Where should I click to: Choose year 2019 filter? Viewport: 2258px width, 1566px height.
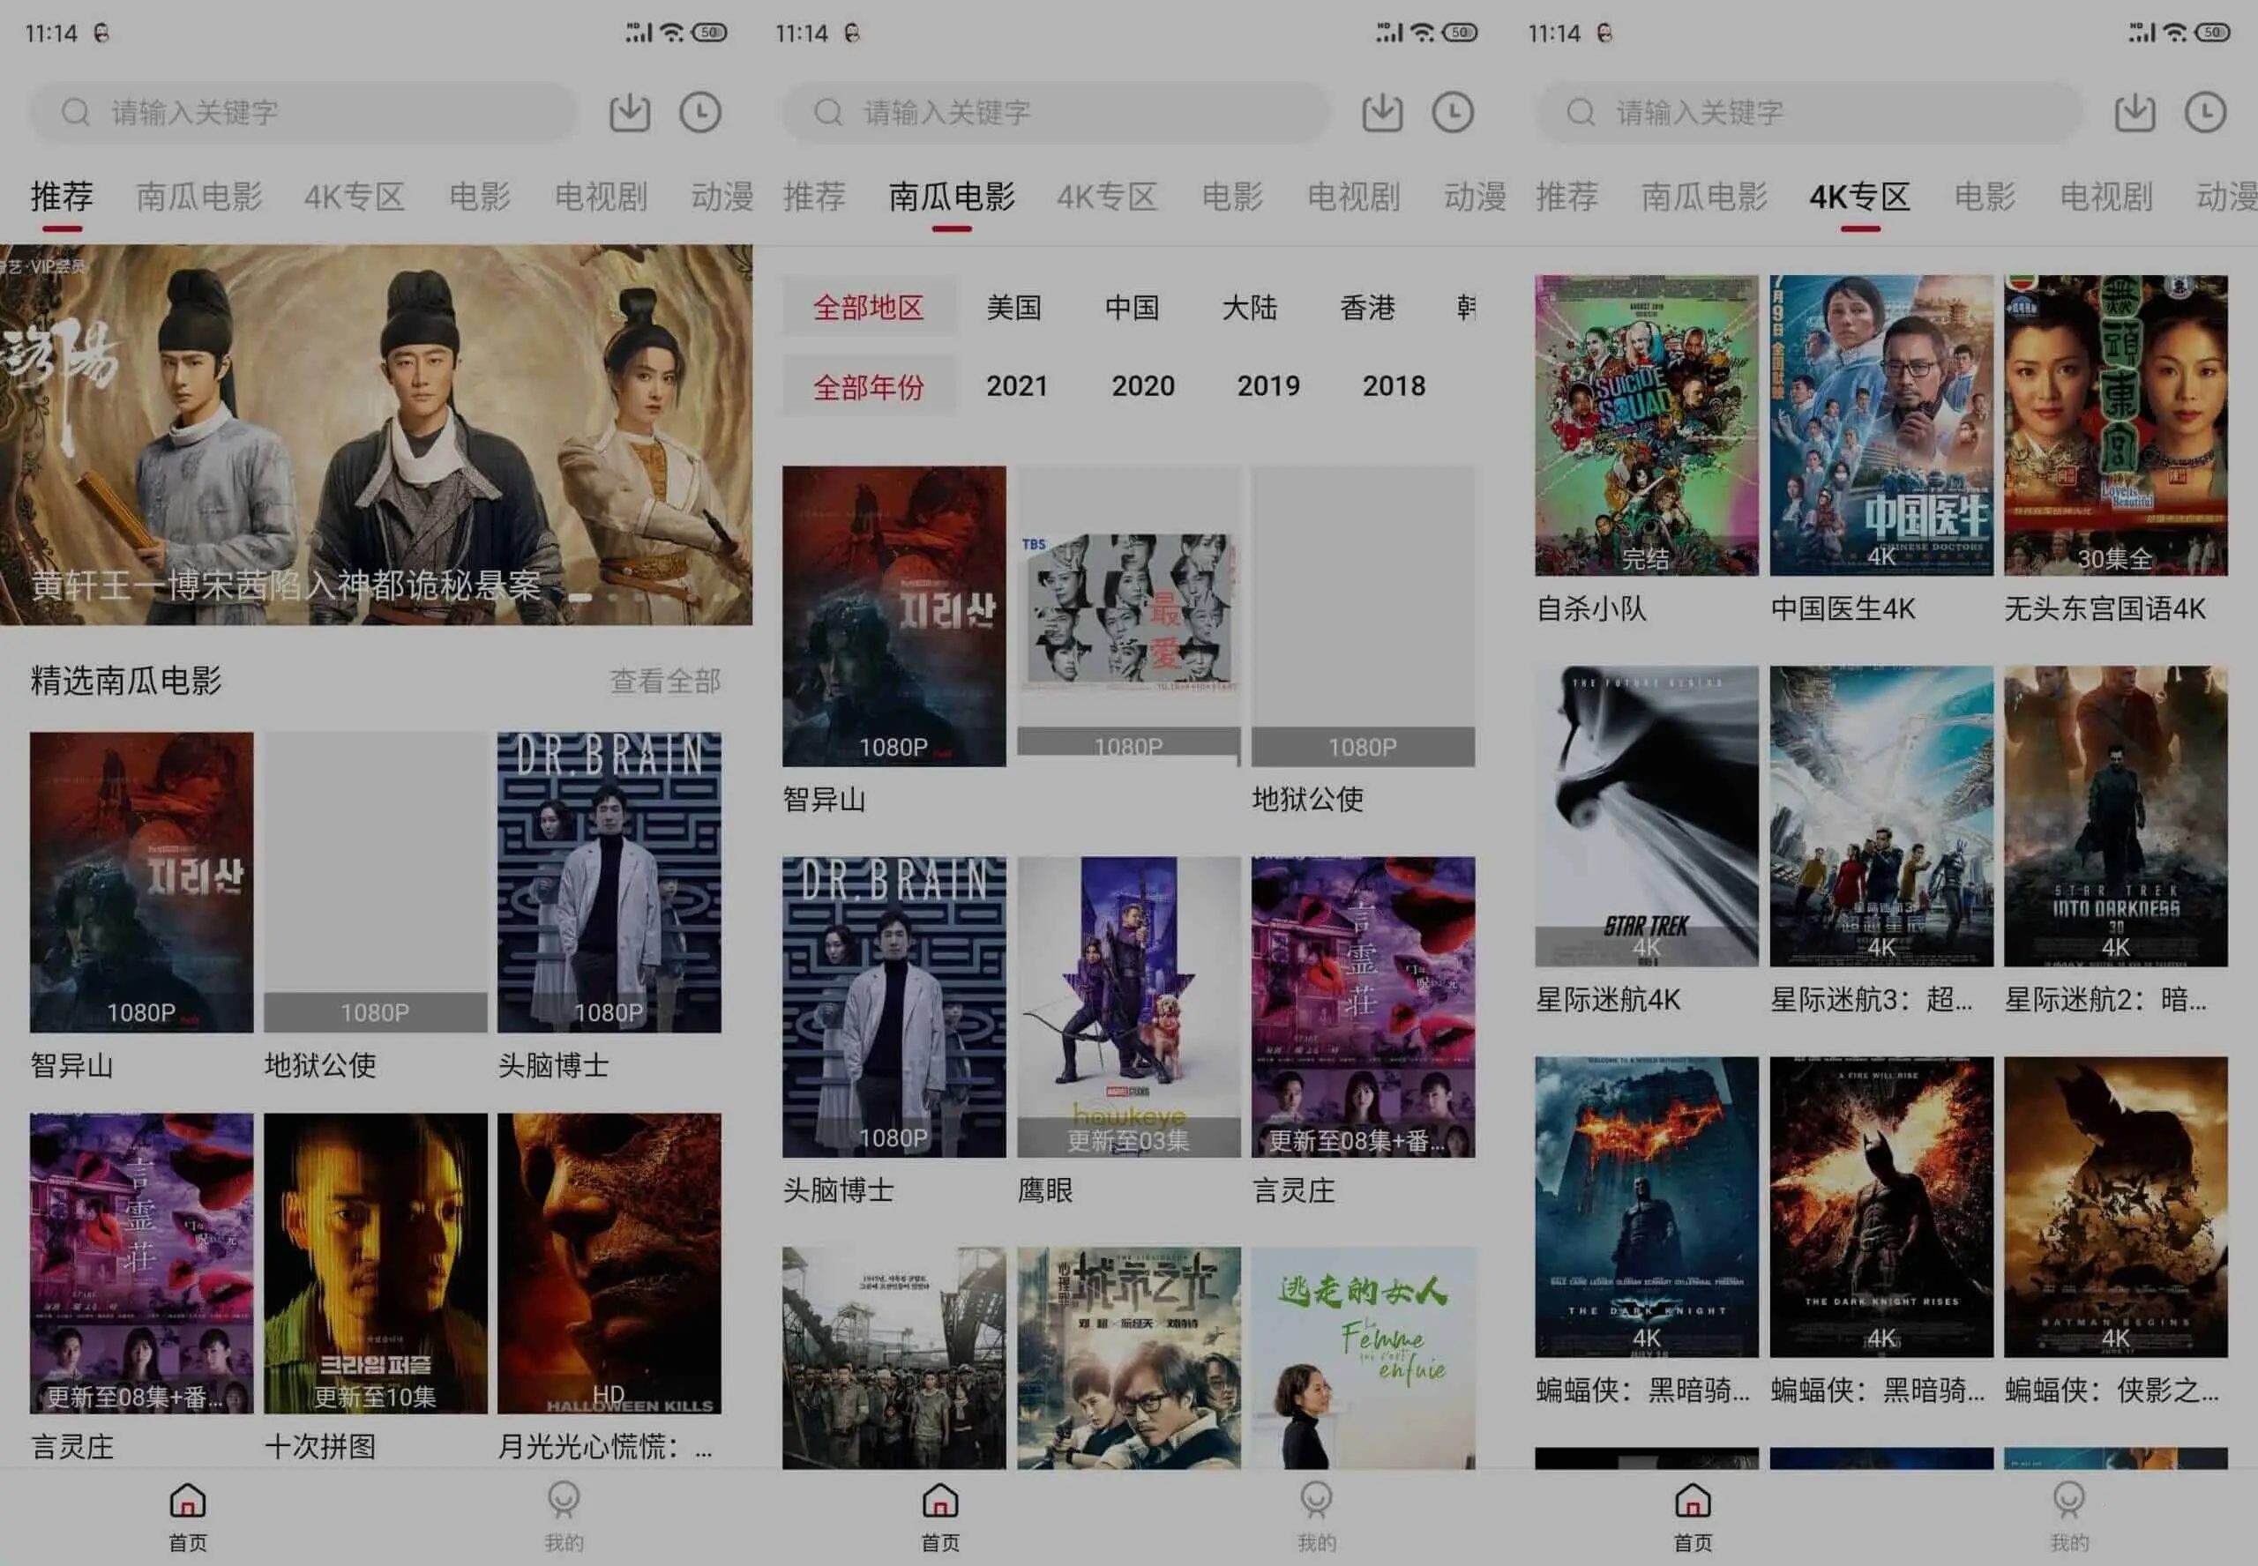1267,385
